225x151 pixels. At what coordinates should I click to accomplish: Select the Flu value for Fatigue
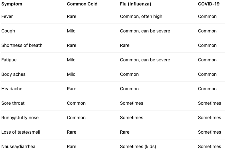click(x=145, y=60)
